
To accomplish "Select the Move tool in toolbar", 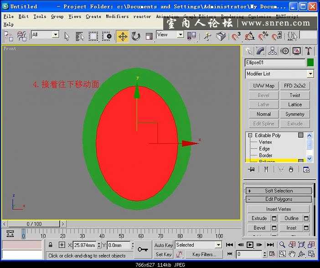I will [x=122, y=36].
